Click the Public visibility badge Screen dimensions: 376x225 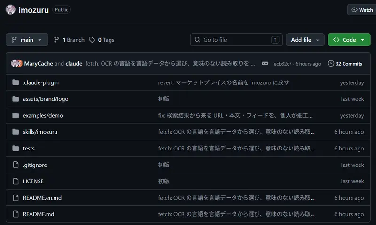coord(62,10)
